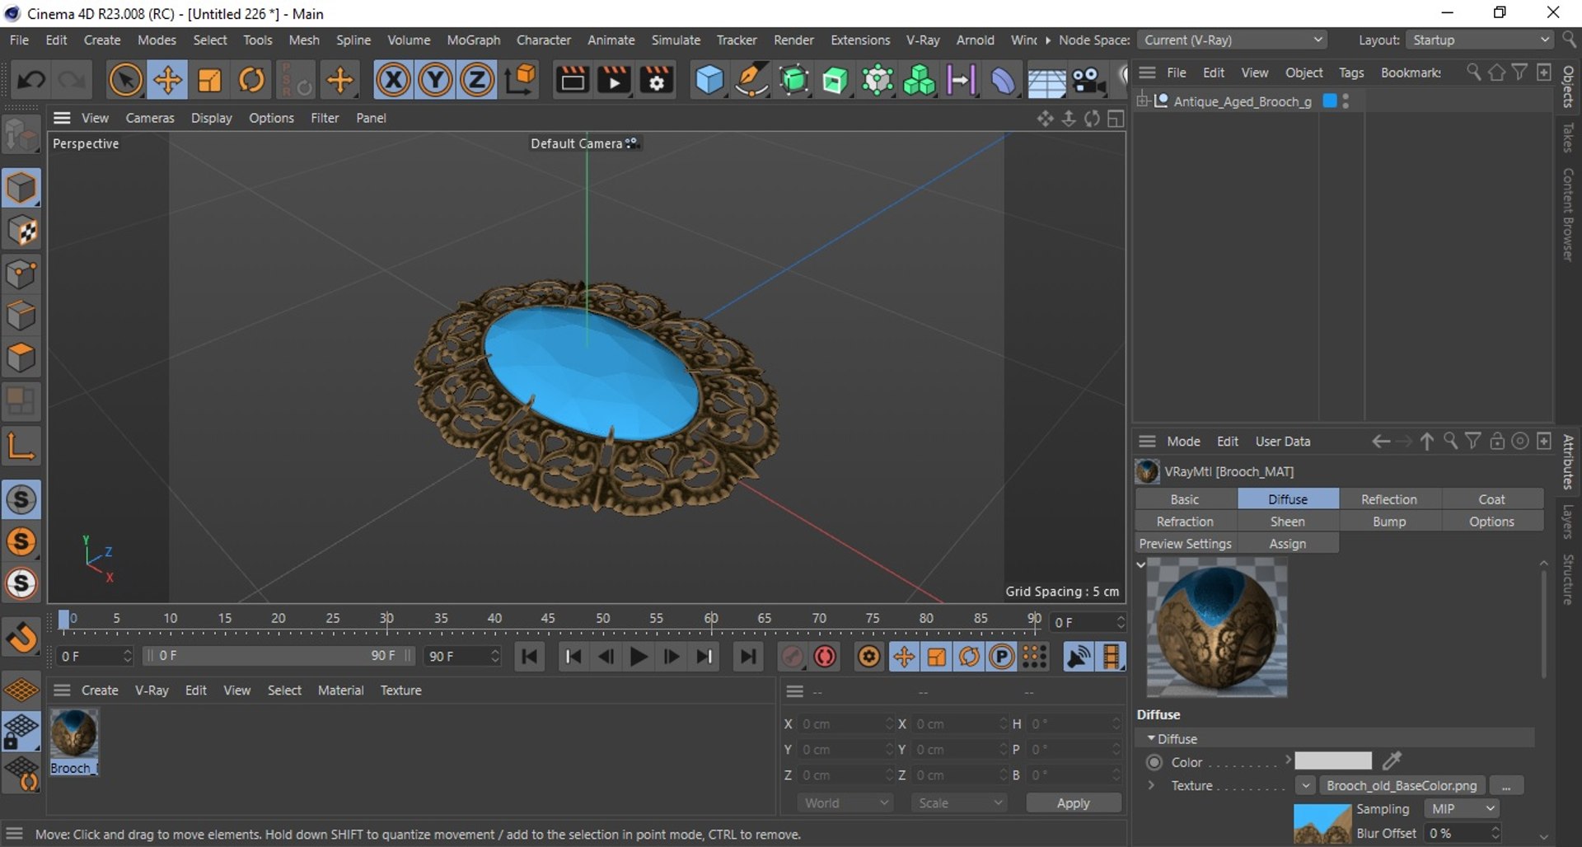Click the object layer color swatch

(x=1329, y=101)
